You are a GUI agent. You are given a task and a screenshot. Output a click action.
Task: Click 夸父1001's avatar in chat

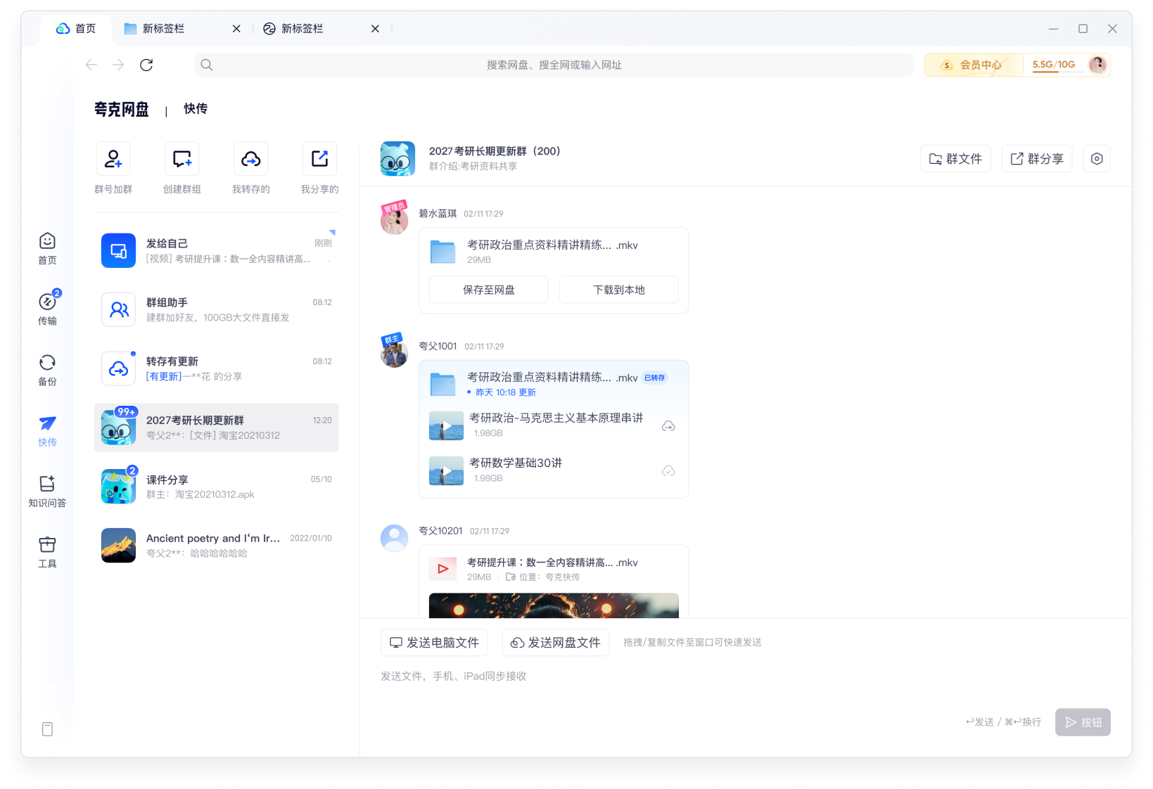(394, 353)
